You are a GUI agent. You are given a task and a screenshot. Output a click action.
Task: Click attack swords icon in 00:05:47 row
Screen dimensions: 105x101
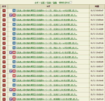[x=4, y=10]
